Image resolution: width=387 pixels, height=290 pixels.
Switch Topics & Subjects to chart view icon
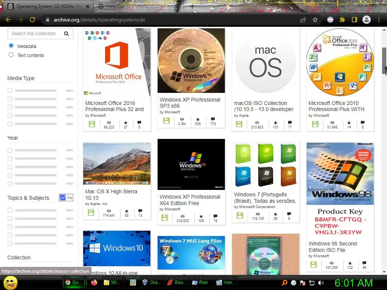coord(62,197)
